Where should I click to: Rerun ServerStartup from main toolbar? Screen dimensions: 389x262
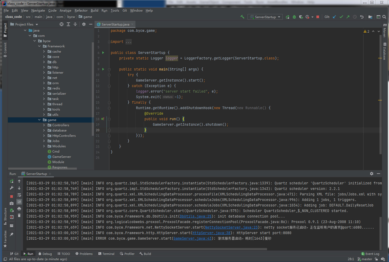[287, 17]
